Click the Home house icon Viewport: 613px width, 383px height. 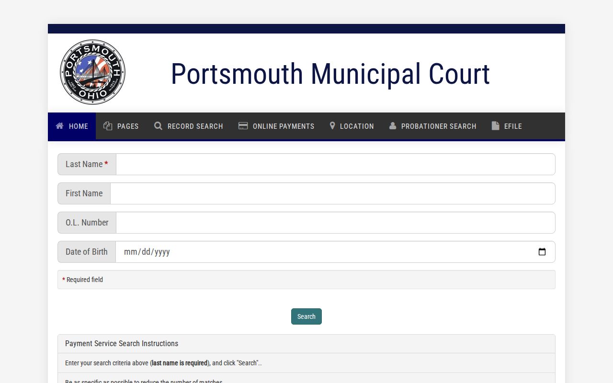pyautogui.click(x=60, y=126)
